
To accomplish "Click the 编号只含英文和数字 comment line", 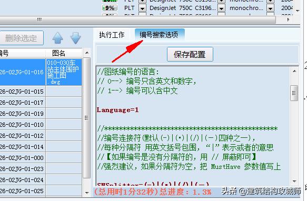I will [146, 81].
